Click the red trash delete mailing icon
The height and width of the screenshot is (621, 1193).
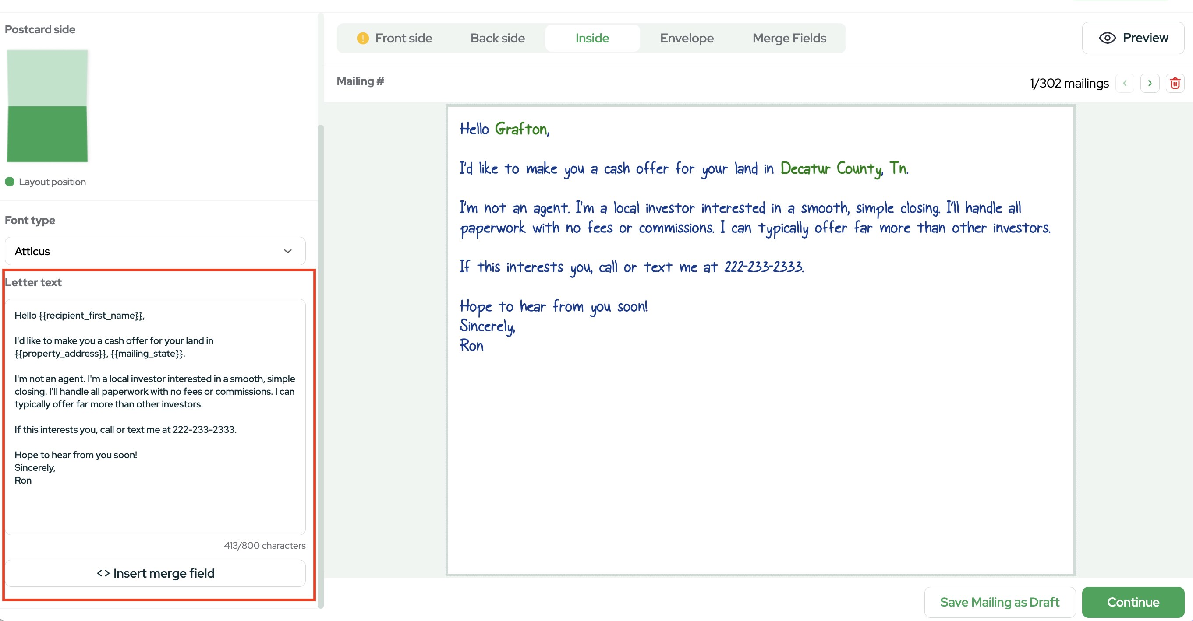[1175, 83]
